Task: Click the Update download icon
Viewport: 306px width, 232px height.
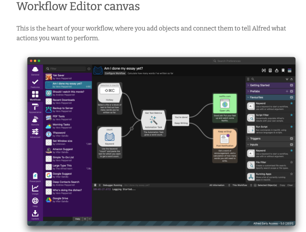Action: [x=35, y=215]
